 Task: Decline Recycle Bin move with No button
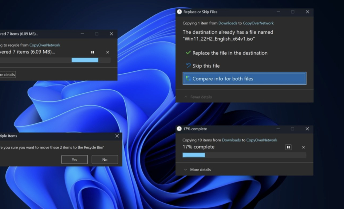click(x=104, y=159)
